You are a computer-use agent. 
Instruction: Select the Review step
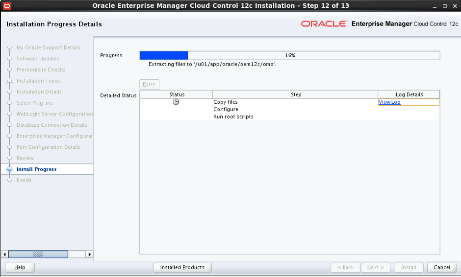pyautogui.click(x=25, y=158)
